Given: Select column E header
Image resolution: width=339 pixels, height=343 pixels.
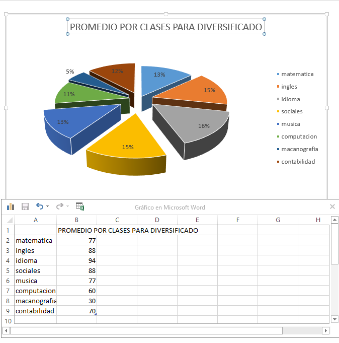Looking at the screenshot, I should (197, 220).
